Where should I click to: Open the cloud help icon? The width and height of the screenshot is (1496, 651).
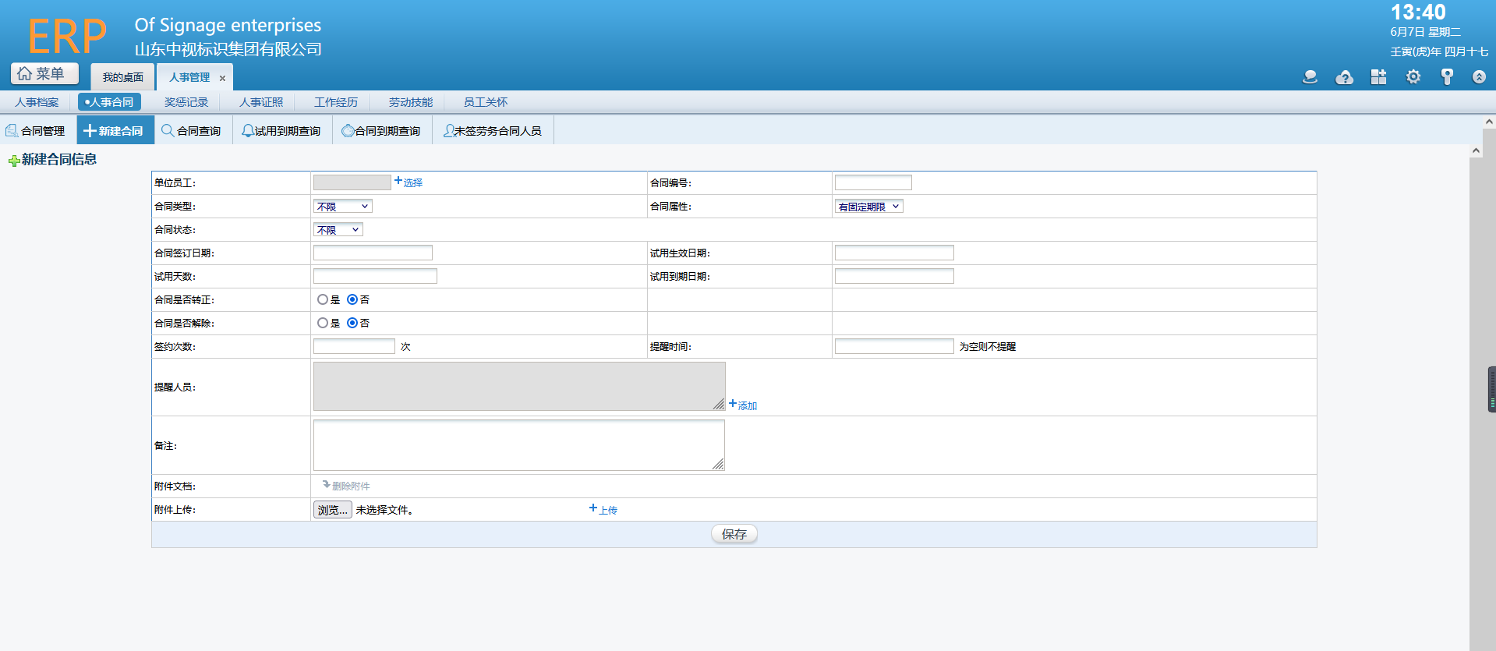click(1344, 76)
